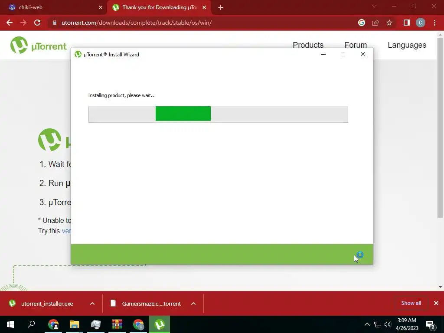
Task: Click the Install Wizard title bar icon
Action: pyautogui.click(x=78, y=54)
